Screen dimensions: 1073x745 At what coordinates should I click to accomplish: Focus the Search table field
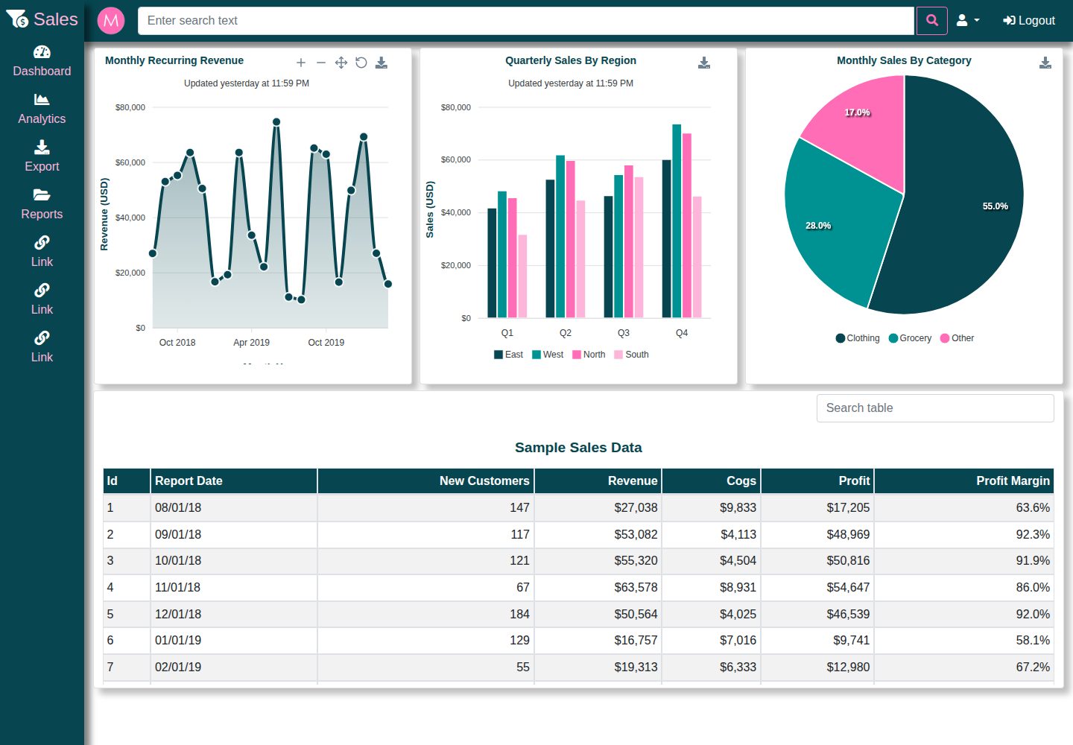pos(935,408)
